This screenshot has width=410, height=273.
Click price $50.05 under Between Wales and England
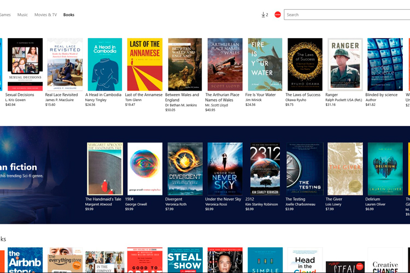point(170,110)
